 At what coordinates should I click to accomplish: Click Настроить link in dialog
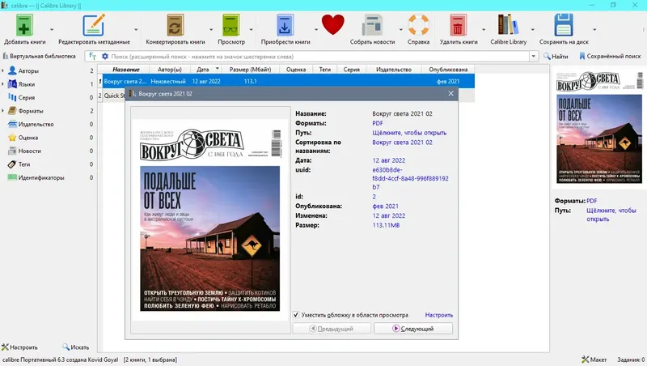(438, 315)
